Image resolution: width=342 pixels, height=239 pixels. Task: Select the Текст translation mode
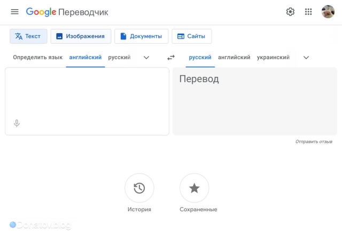point(28,36)
